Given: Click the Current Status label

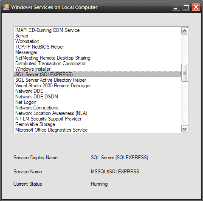Looking at the screenshot, I should 28,184.
